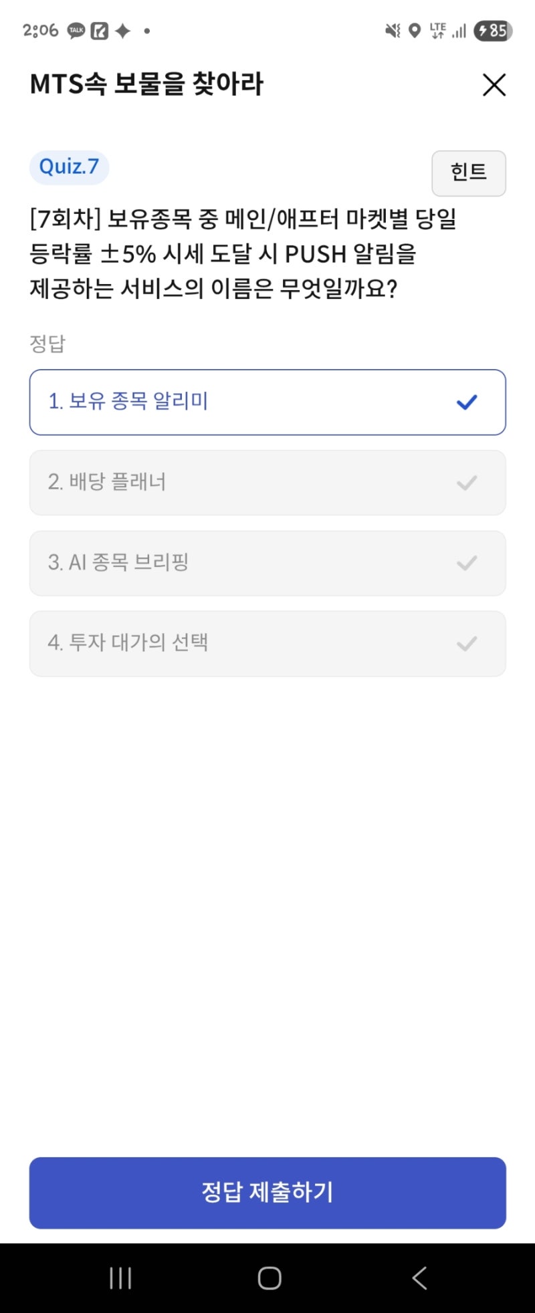Image resolution: width=535 pixels, height=1313 pixels.
Task: Tap the gray checkmark on 투자 대가의 선택
Action: [467, 644]
